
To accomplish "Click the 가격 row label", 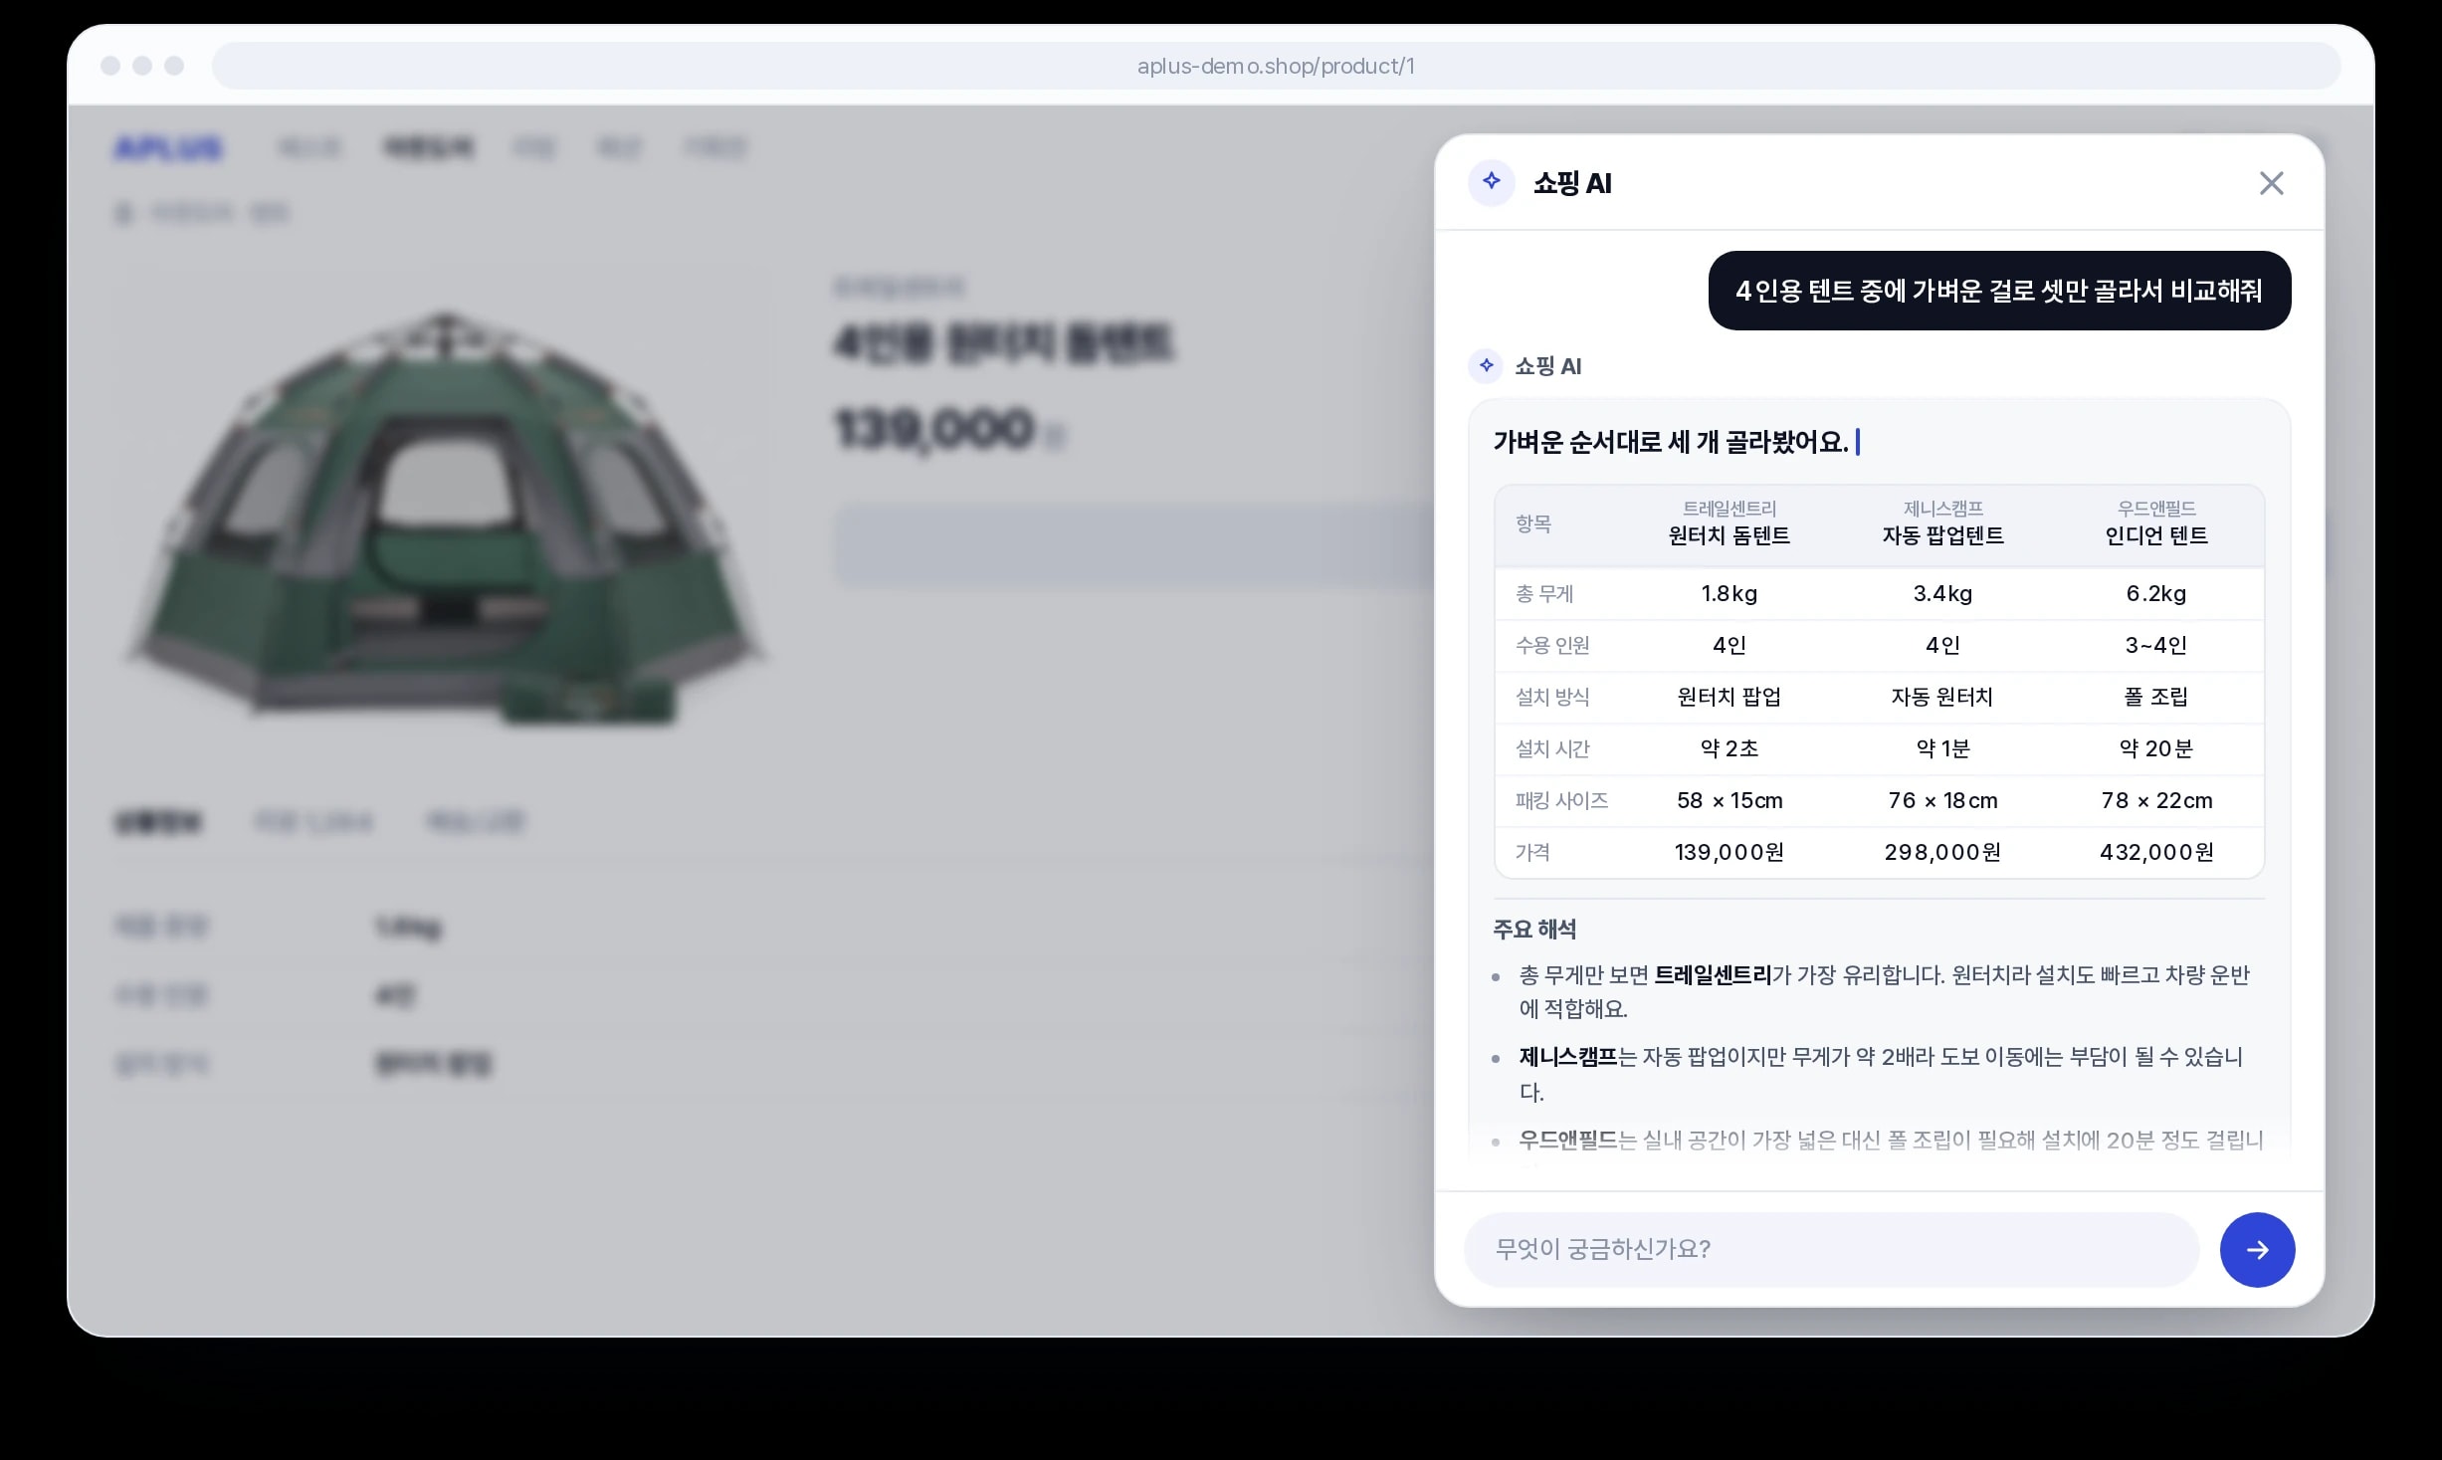I will (1532, 853).
